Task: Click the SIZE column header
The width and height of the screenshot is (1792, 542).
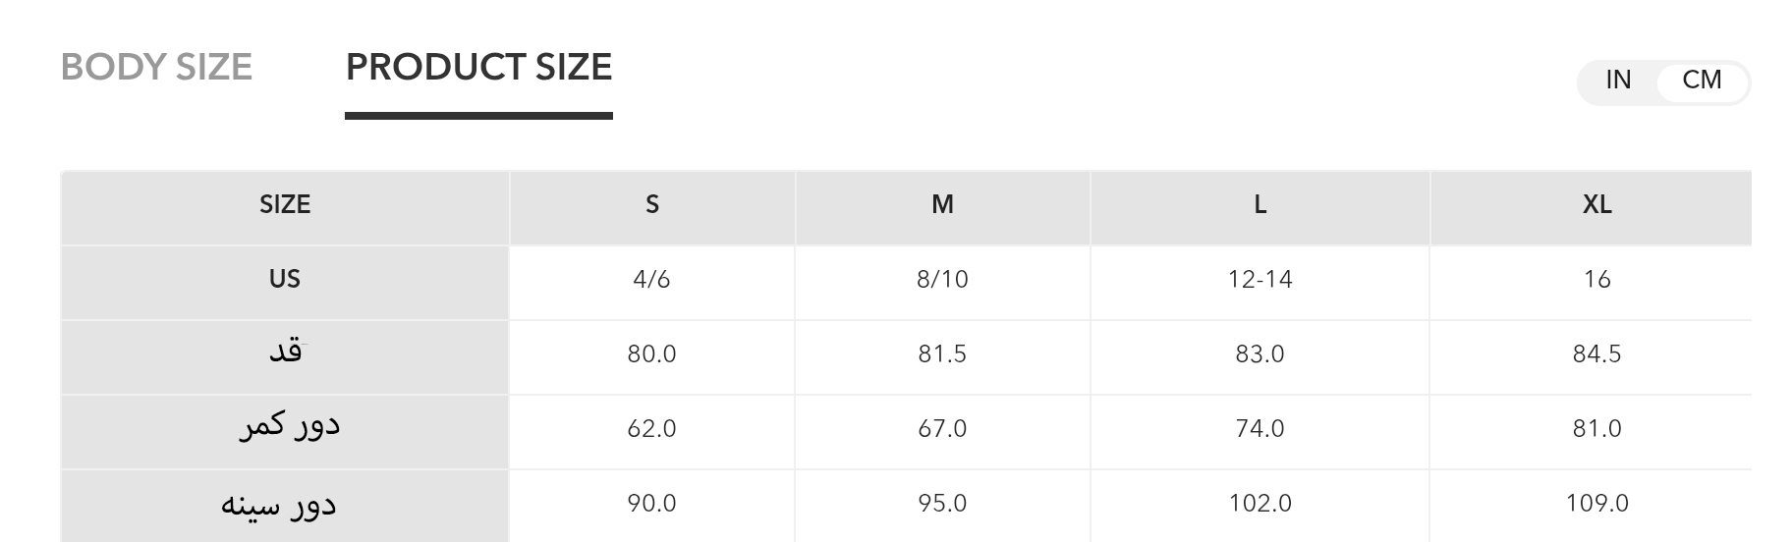Action: pos(285,205)
